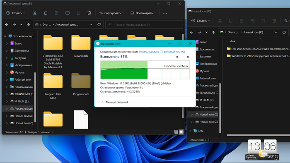
Task: Click the Имя column header in X: window
Action: (232, 41)
